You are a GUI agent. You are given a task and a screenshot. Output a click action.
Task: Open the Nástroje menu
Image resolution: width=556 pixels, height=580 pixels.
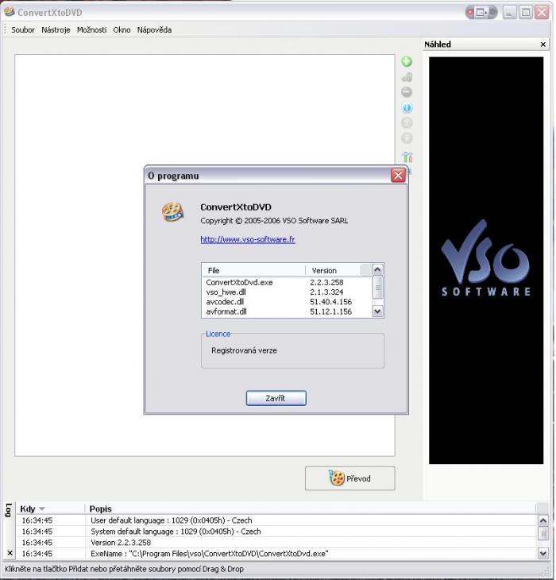(56, 30)
